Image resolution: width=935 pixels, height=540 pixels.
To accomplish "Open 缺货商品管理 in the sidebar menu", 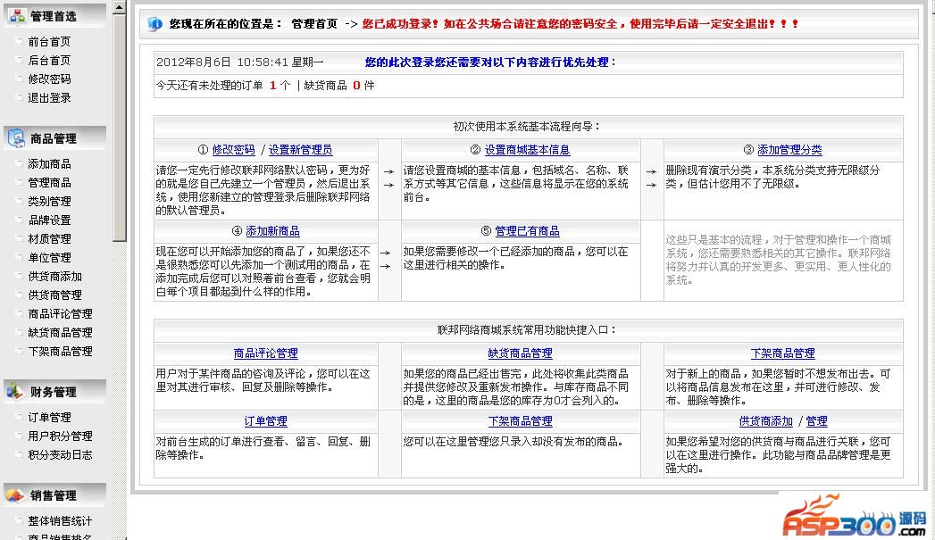I will point(60,333).
